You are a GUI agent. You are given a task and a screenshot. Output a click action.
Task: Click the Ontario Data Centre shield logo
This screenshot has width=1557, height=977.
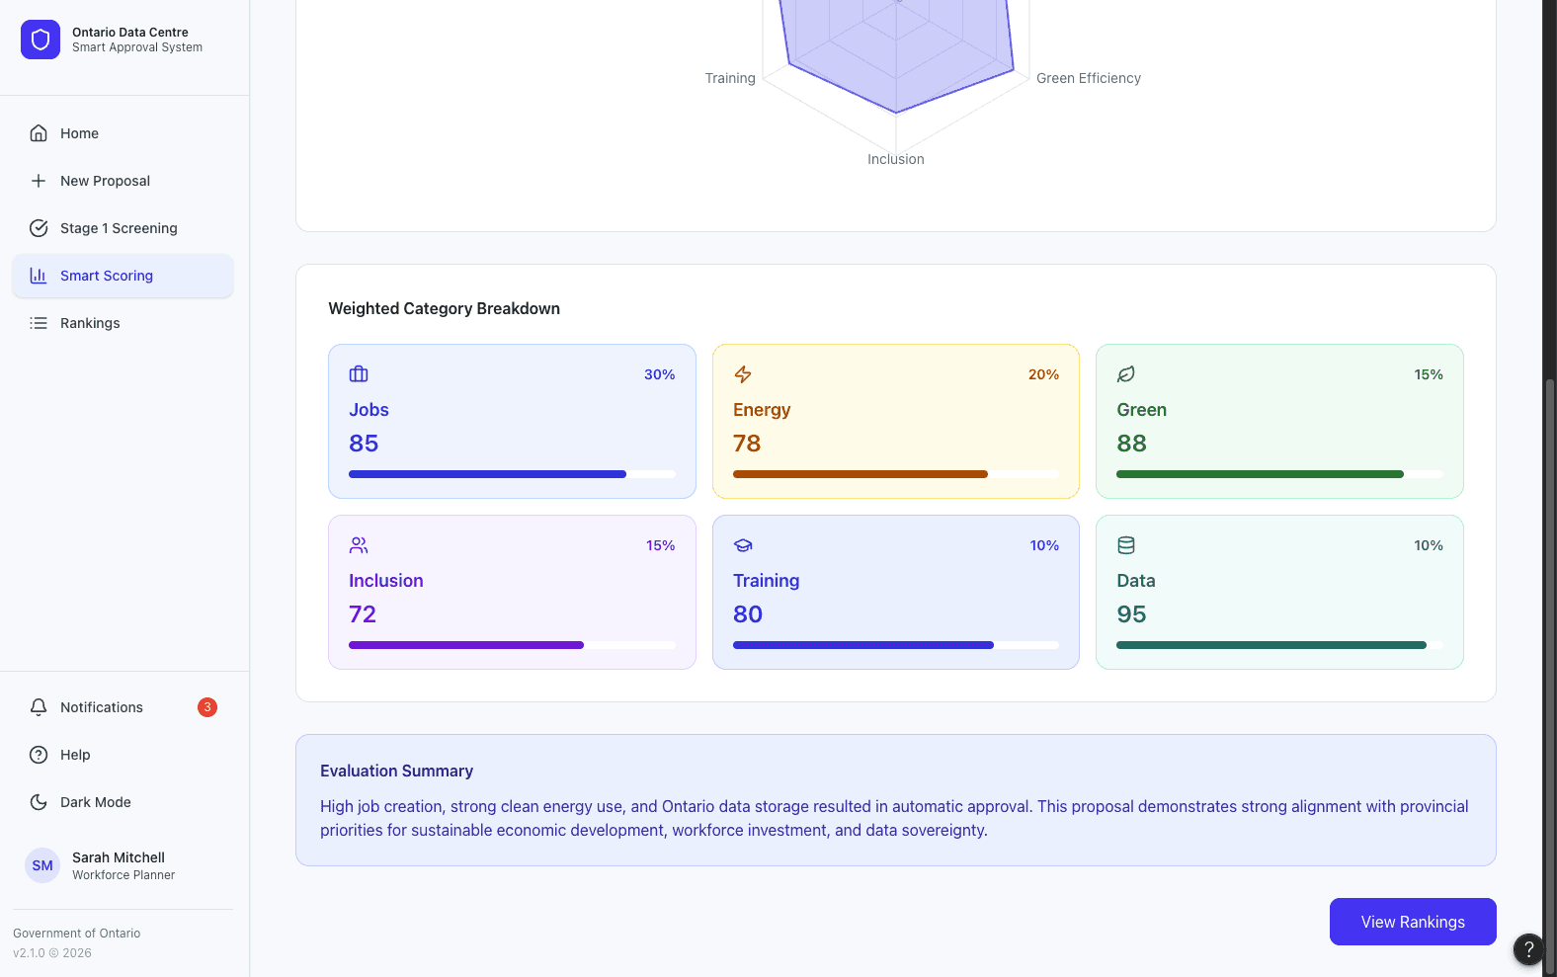pyautogui.click(x=41, y=40)
